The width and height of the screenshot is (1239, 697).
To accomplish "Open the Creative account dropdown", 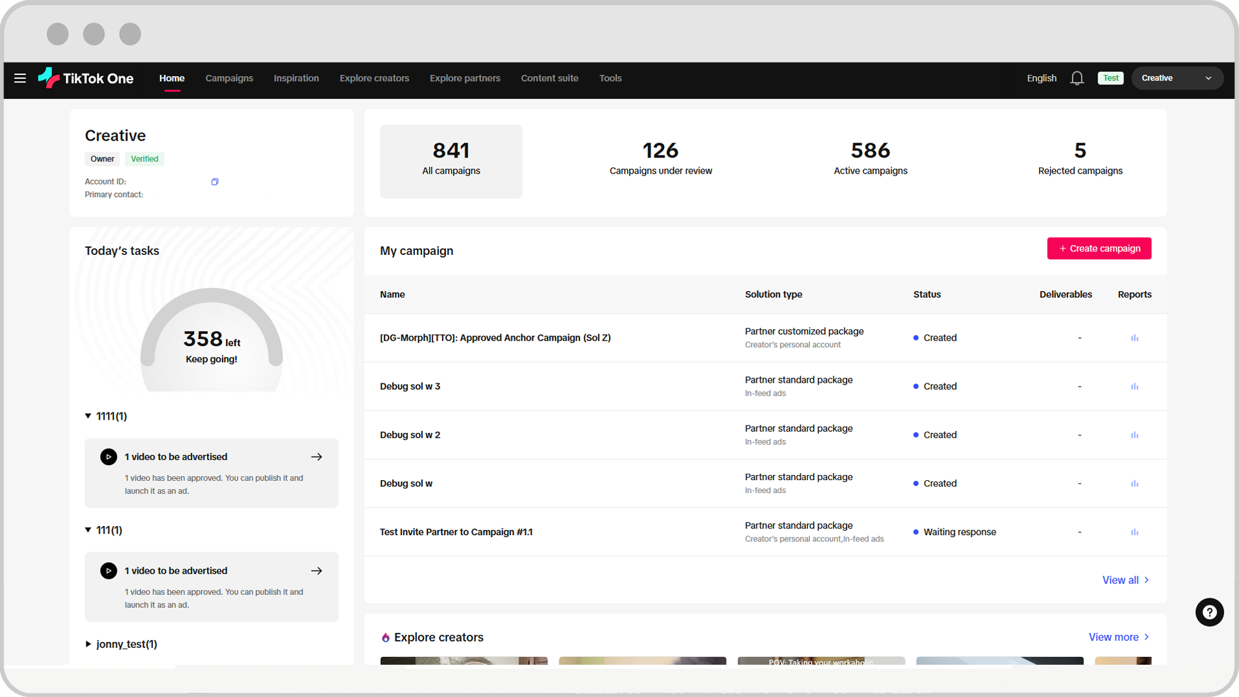I will [1176, 78].
